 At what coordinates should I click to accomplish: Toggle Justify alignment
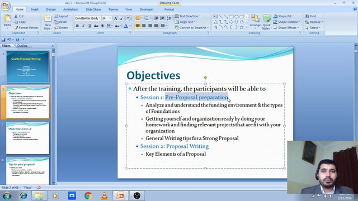click(x=156, y=26)
